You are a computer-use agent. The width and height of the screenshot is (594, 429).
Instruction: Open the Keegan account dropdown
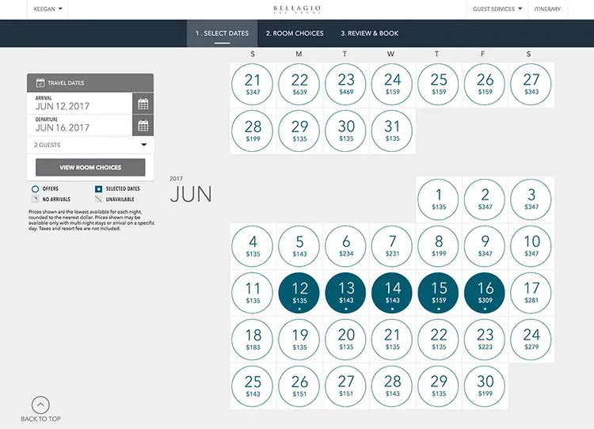tap(48, 9)
